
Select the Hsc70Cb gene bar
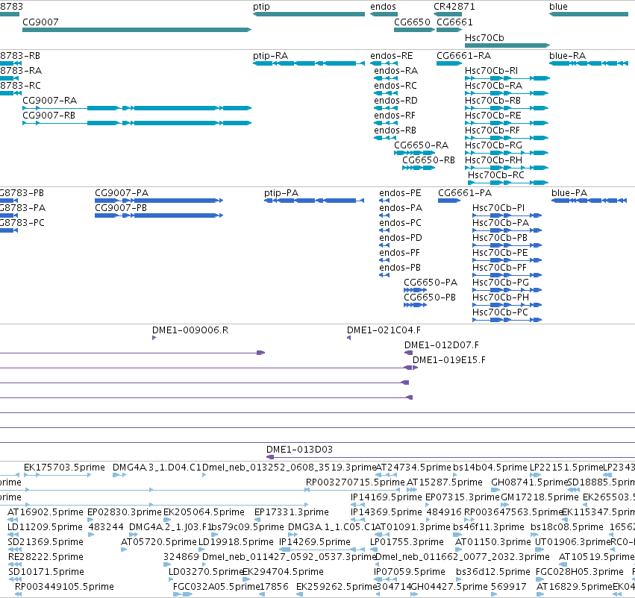(507, 45)
